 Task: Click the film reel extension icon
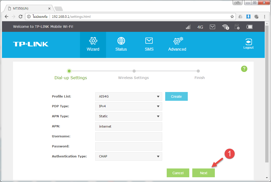click(x=256, y=17)
